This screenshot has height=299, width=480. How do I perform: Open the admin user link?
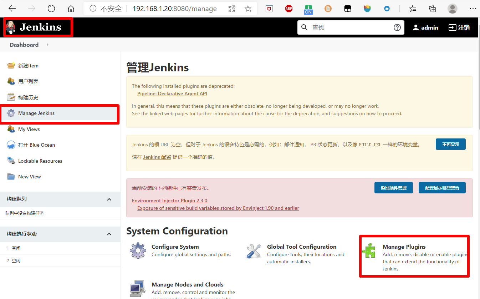click(425, 27)
